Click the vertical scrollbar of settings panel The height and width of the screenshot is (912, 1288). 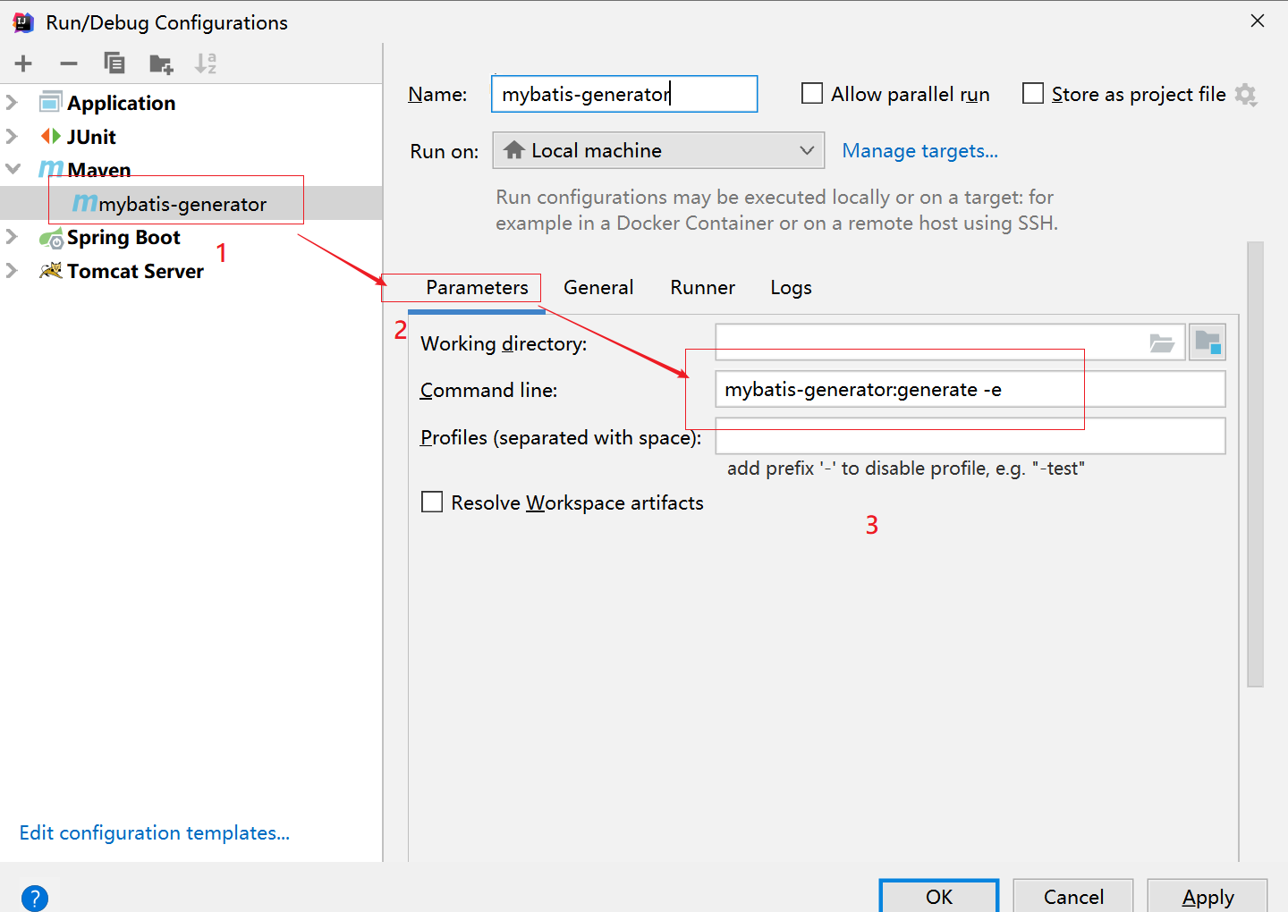1256,464
